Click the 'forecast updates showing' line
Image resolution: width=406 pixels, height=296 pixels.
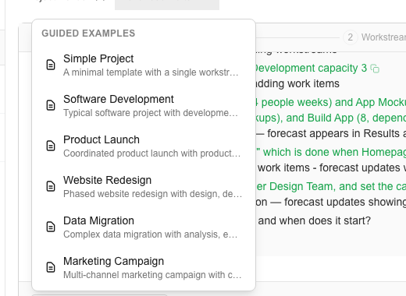click(x=331, y=202)
